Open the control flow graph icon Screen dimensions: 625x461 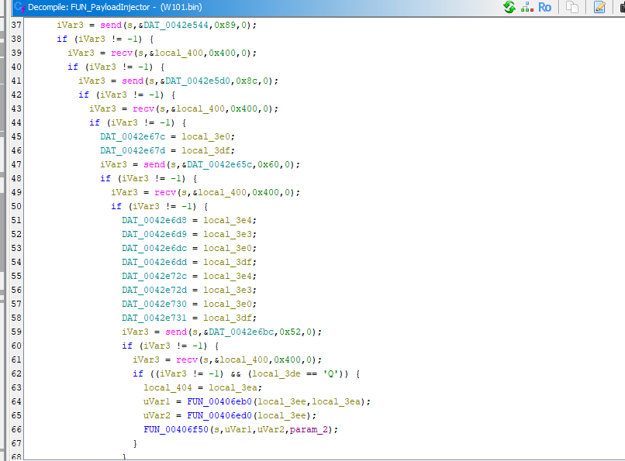pyautogui.click(x=527, y=7)
